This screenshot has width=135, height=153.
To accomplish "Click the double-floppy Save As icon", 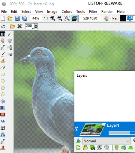I will [x=24, y=18].
